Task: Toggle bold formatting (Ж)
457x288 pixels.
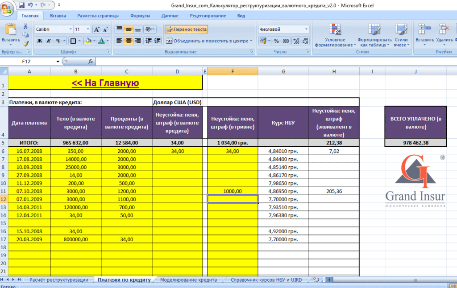Action: 39,41
